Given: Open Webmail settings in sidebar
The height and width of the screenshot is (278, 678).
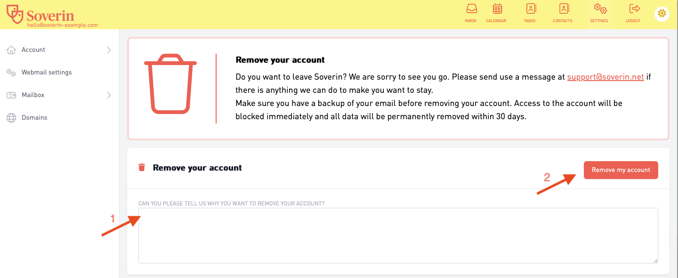Looking at the screenshot, I should (47, 73).
